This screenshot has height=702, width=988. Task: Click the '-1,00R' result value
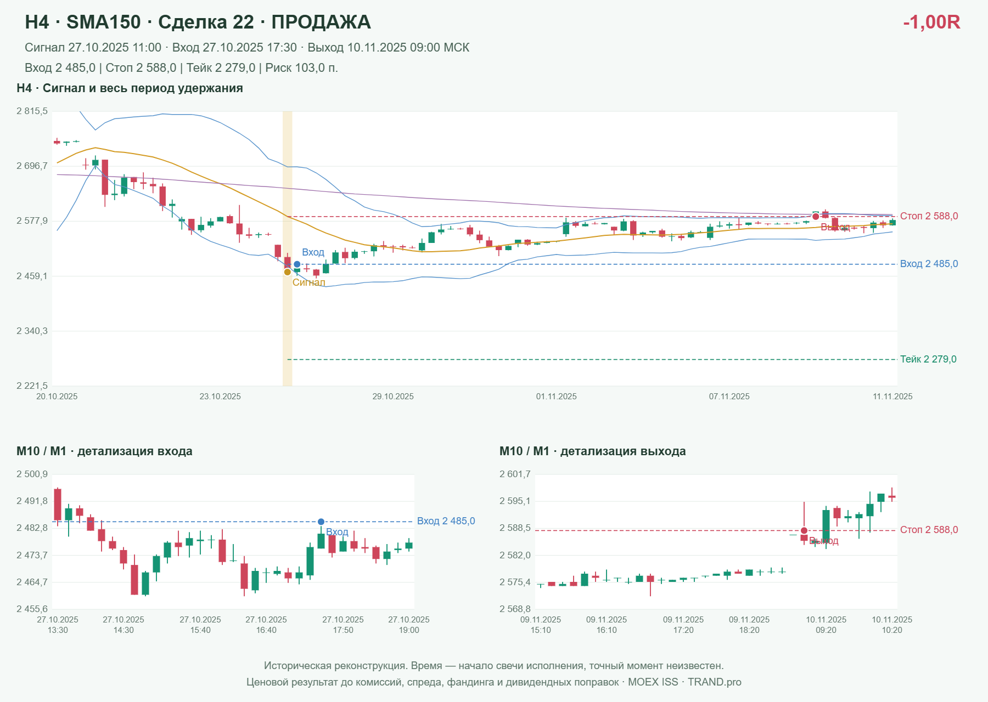click(x=931, y=22)
